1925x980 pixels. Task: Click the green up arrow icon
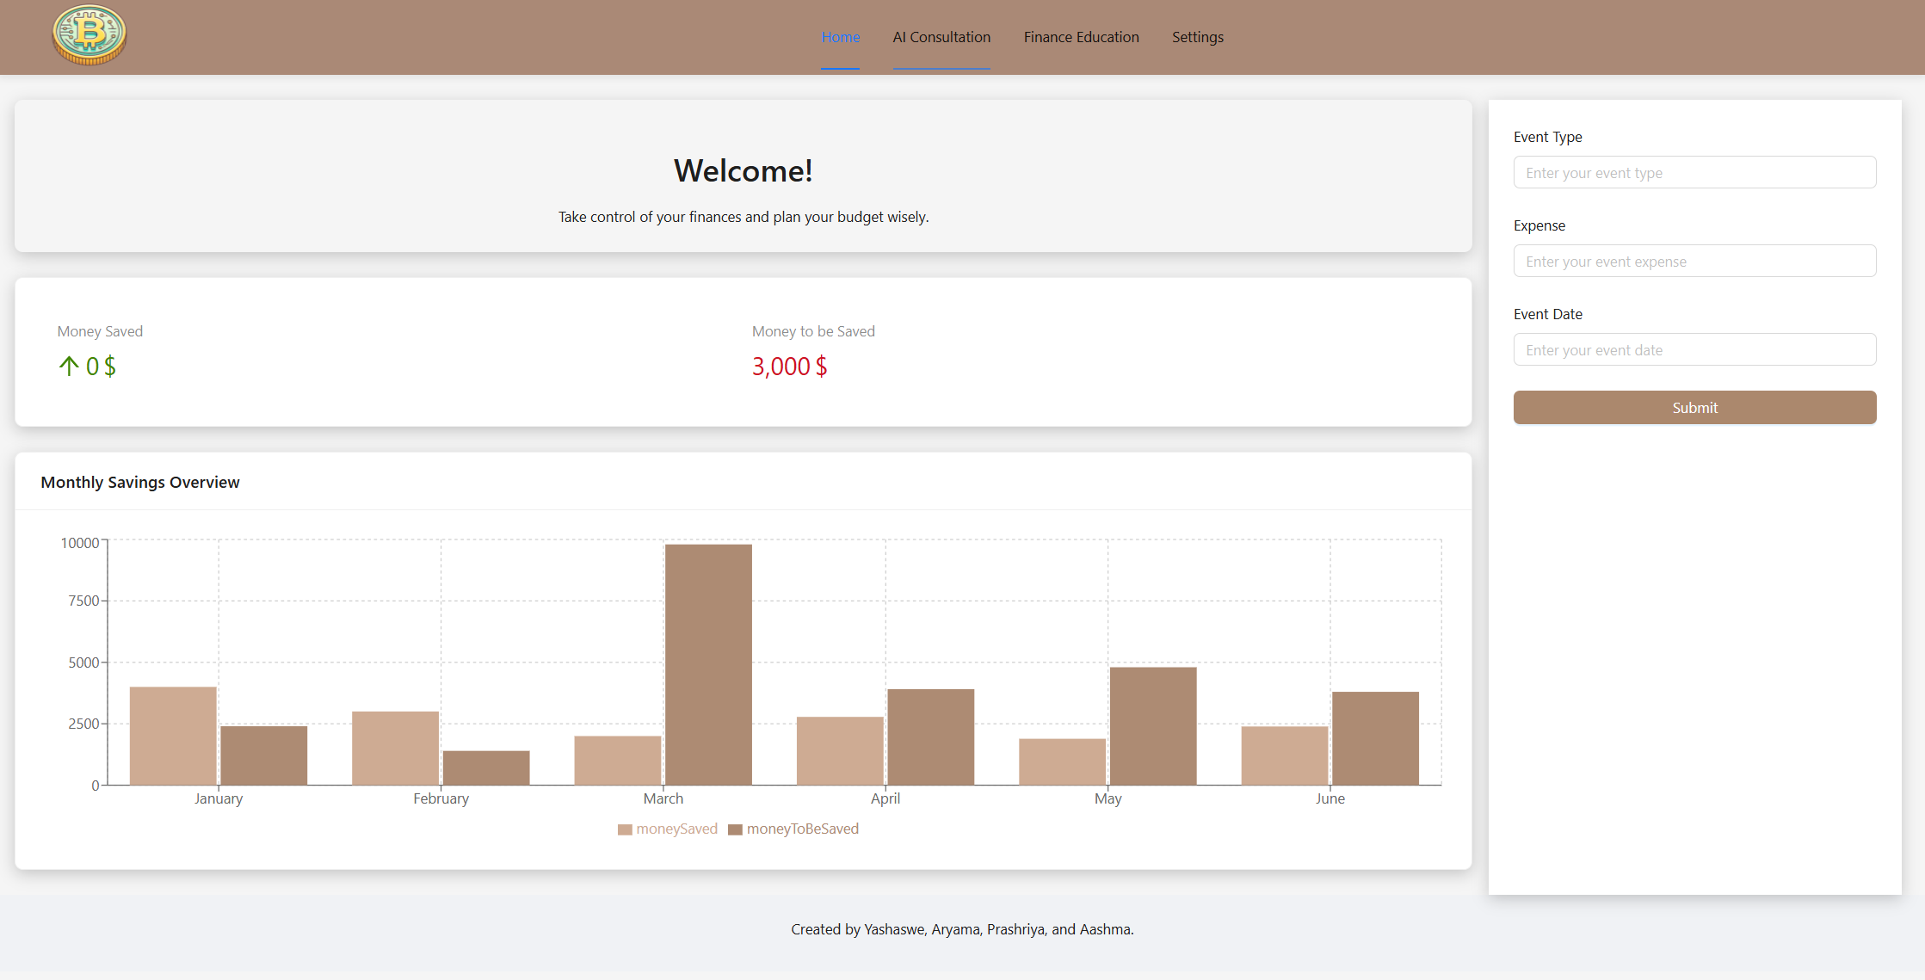click(x=69, y=367)
